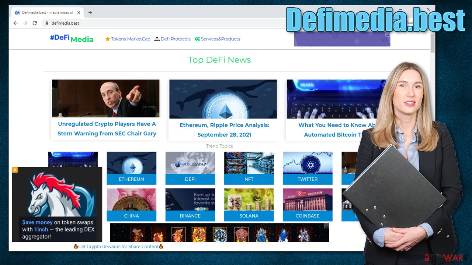Select the Defimedia.best browser tab
Screen dimensions: 472x265
click(47, 13)
